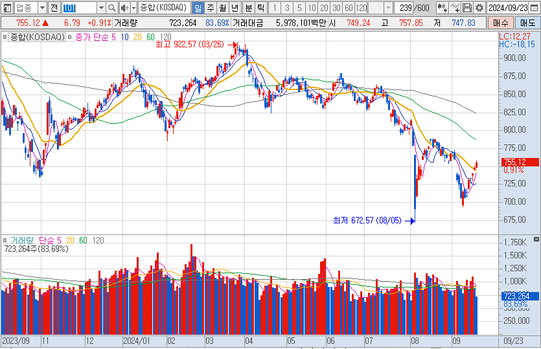Select the 월 monthly chart tab

223,8
